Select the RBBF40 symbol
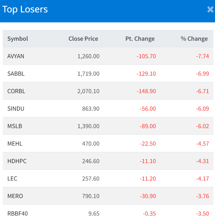Image resolution: width=215 pixels, height=221 pixels. pyautogui.click(x=17, y=213)
